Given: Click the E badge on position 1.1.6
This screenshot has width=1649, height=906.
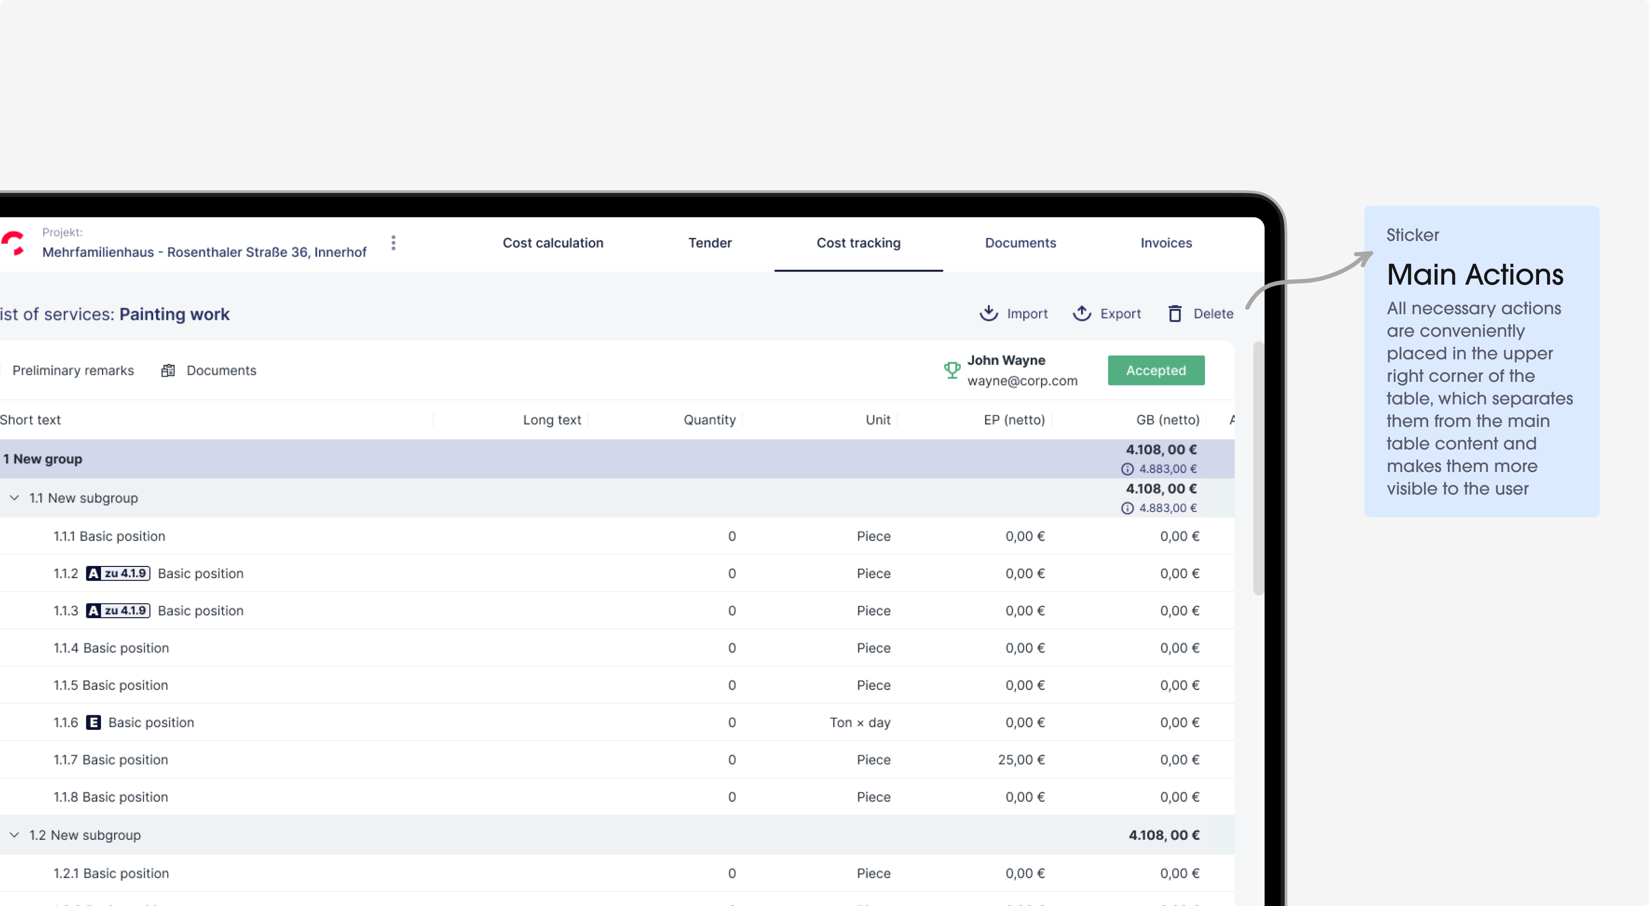Looking at the screenshot, I should [93, 722].
